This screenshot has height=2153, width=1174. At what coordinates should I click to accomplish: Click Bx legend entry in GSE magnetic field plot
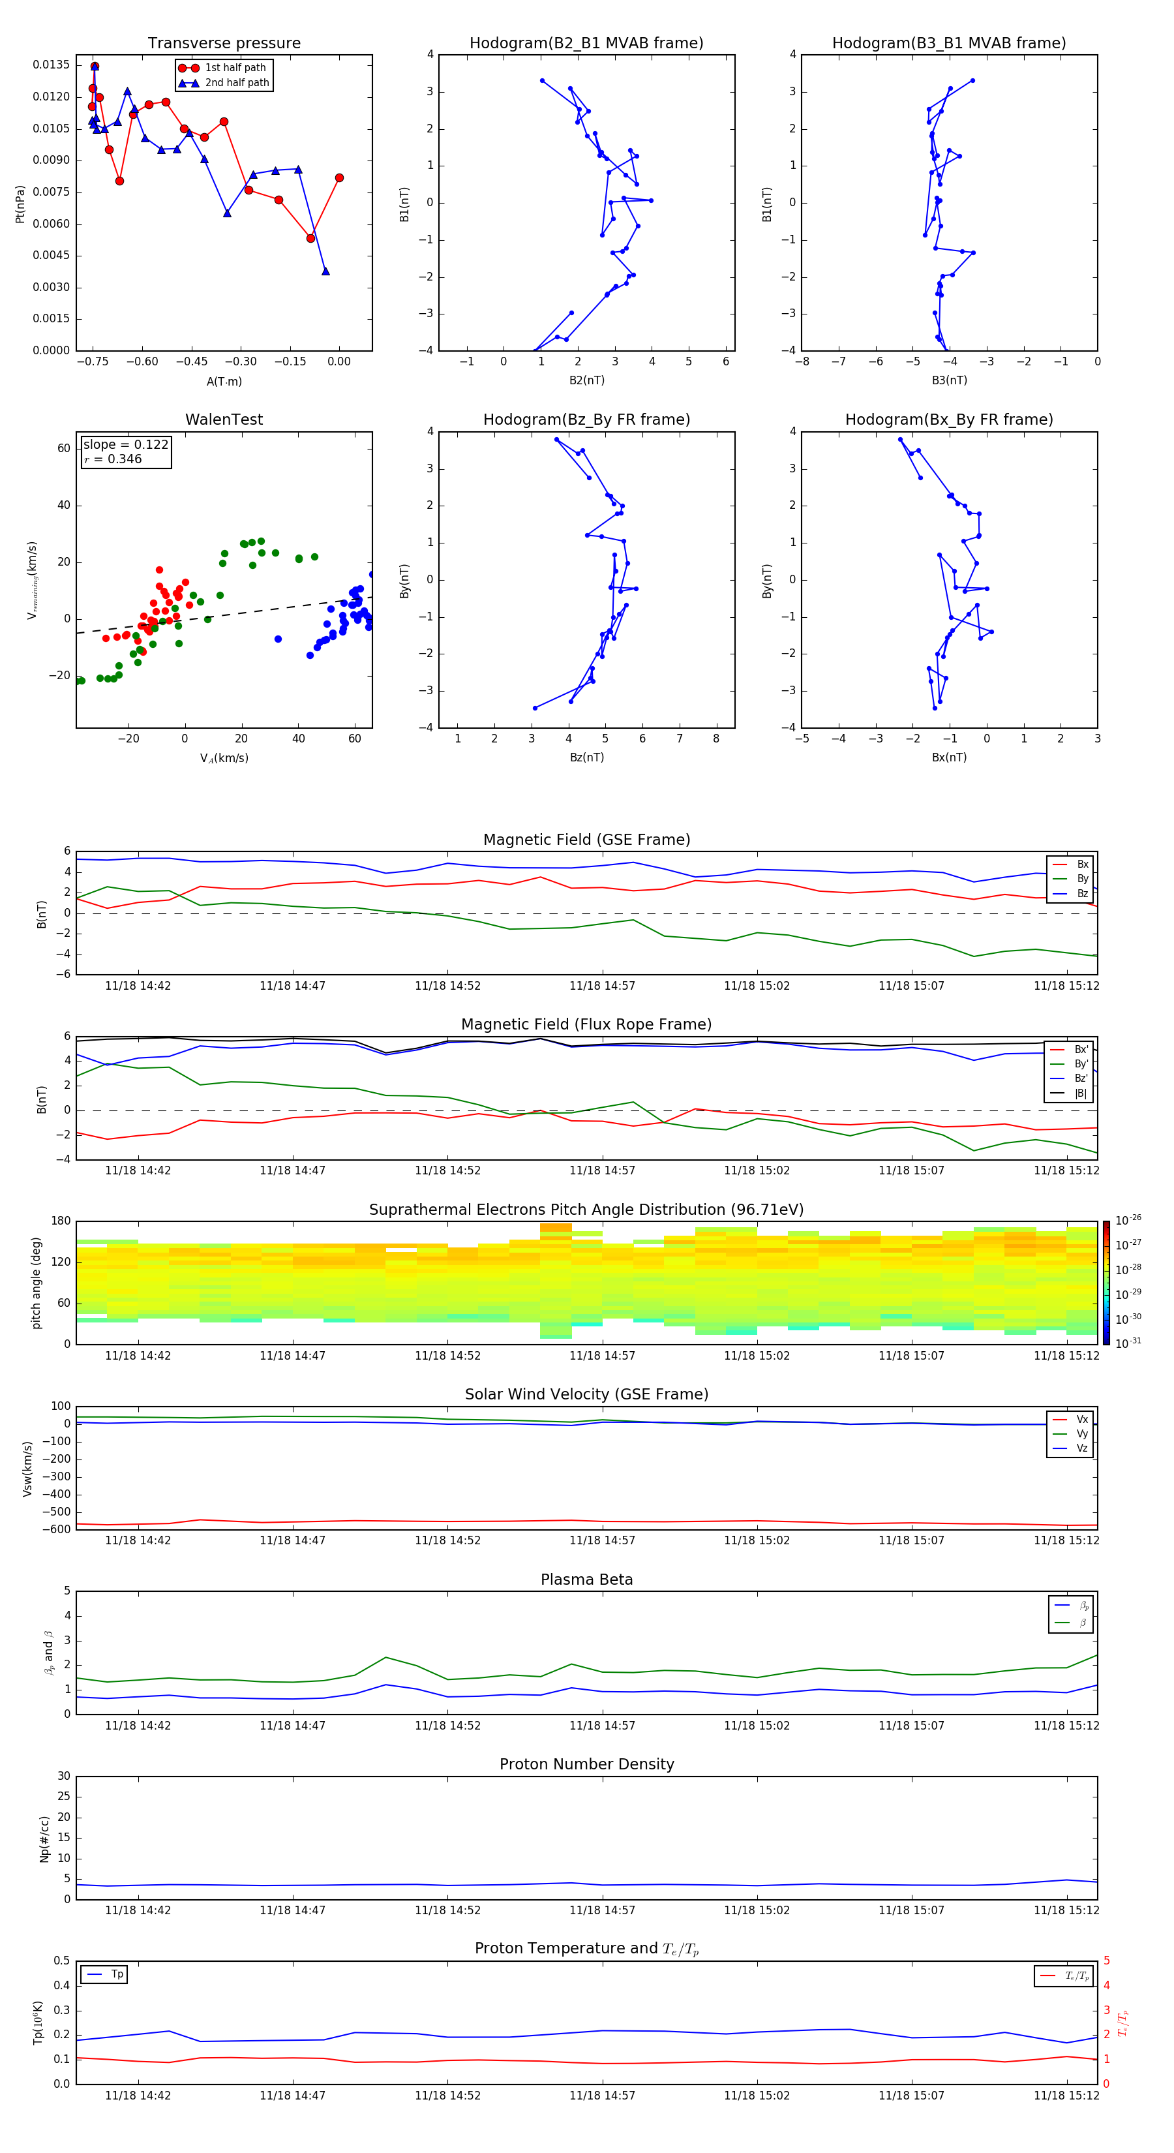(x=1070, y=864)
